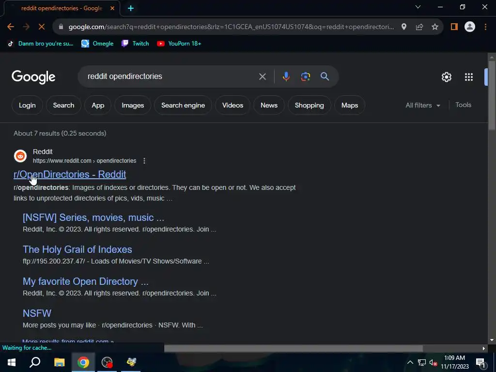
Task: Open File Explorer from the taskbar
Action: click(59, 362)
